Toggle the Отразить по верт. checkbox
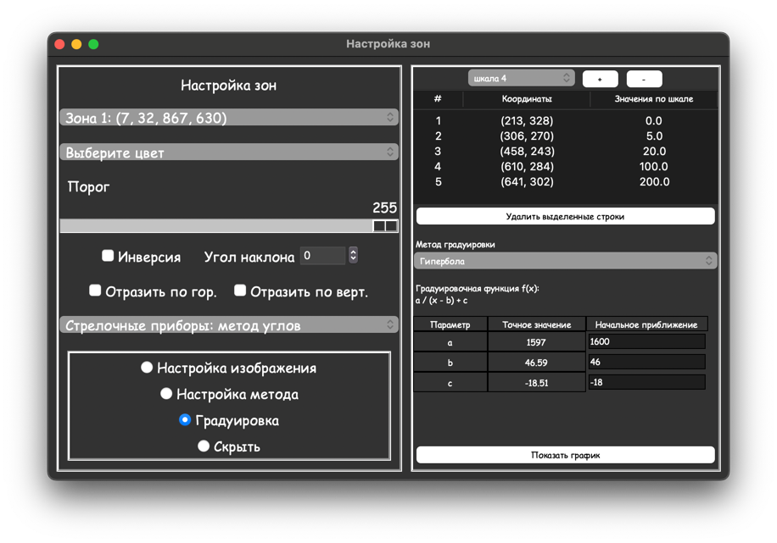The width and height of the screenshot is (777, 543). [240, 291]
